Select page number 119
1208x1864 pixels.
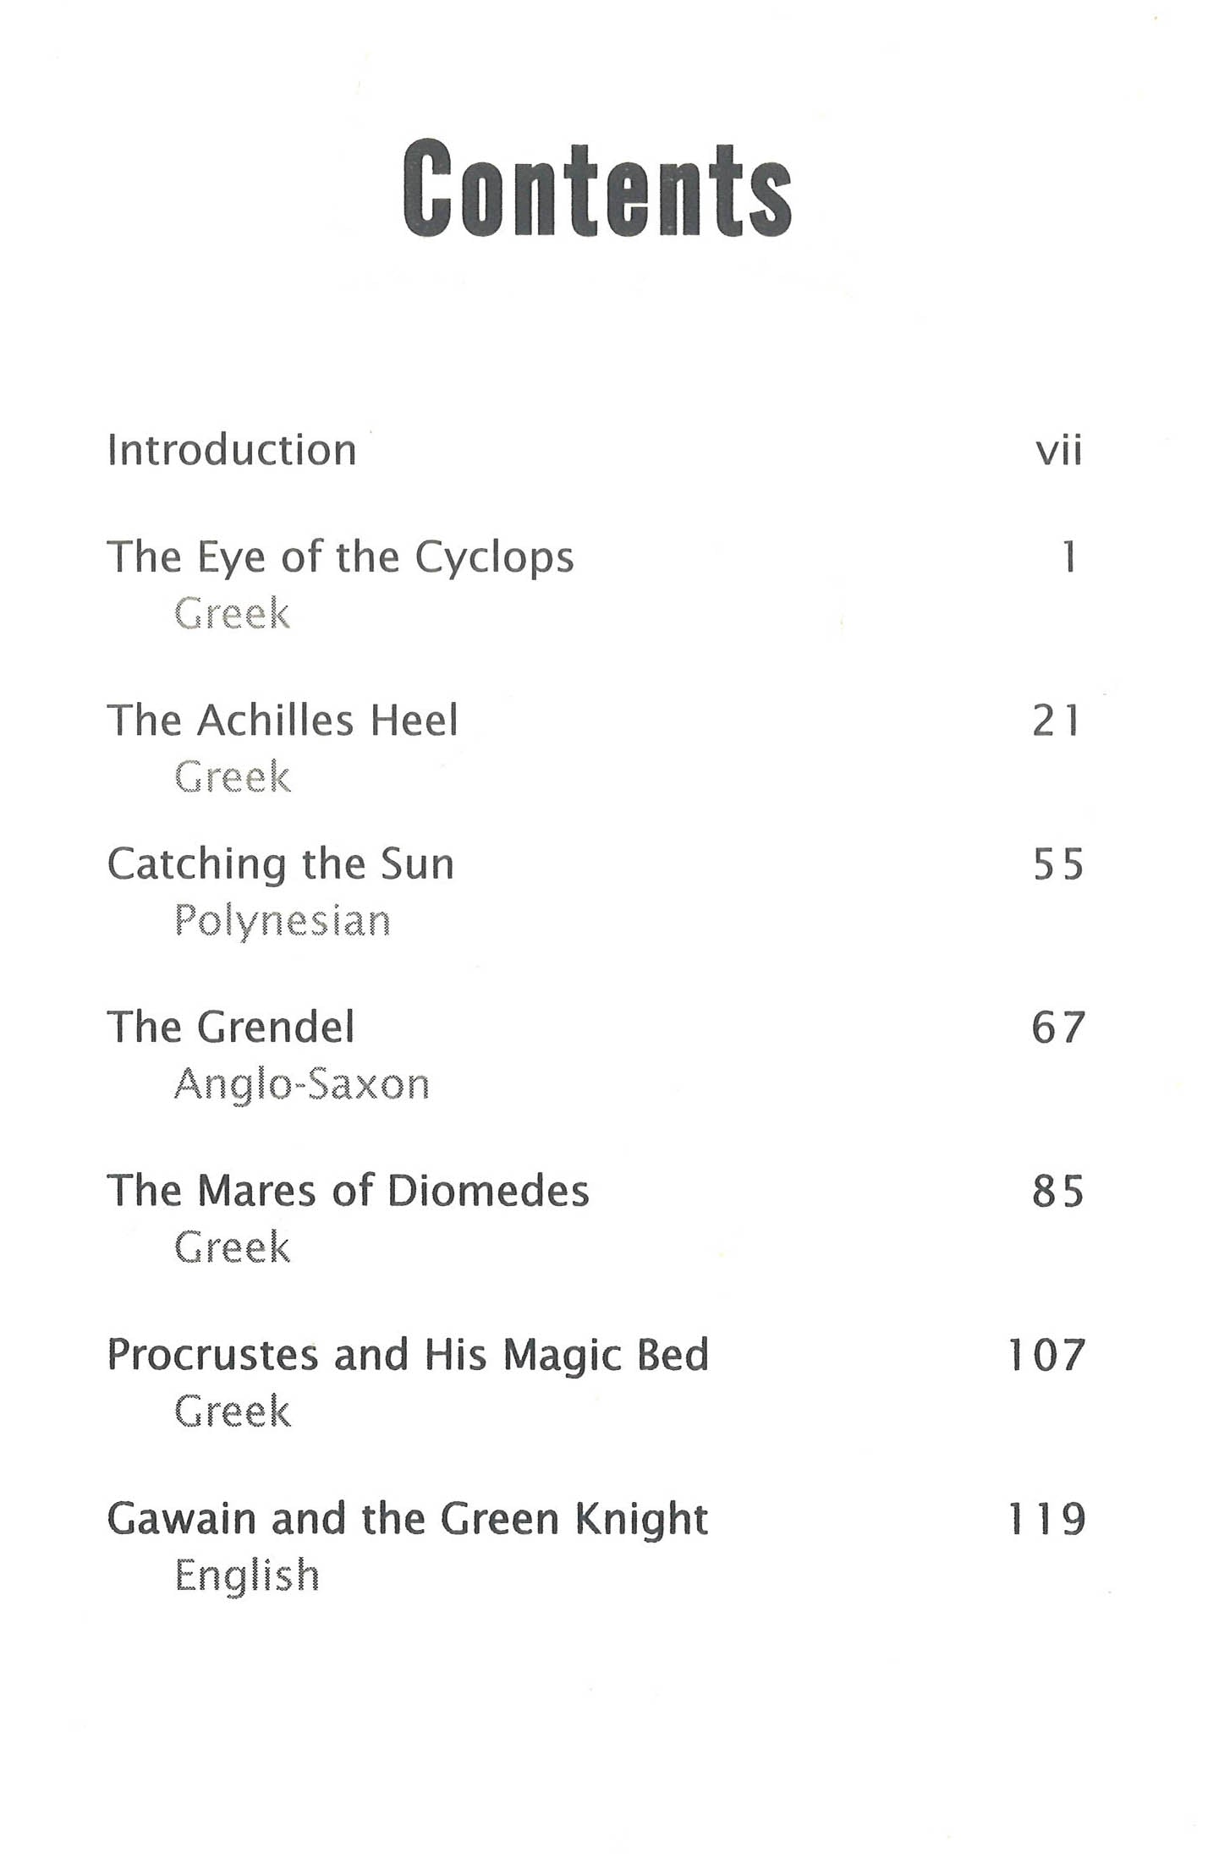1046,1519
